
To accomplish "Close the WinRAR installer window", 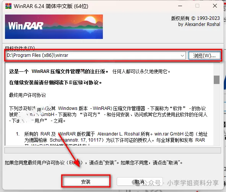I will [215, 6].
